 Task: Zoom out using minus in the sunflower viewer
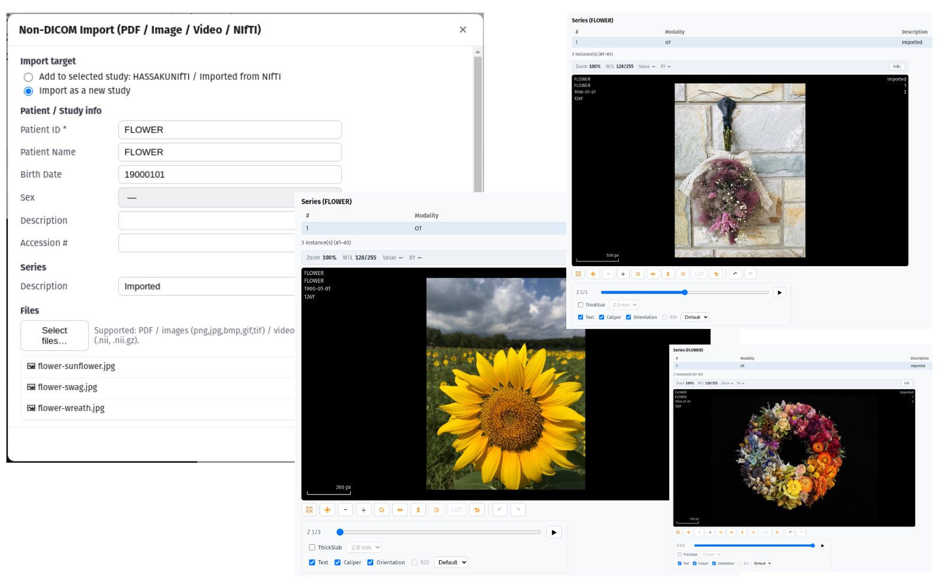[346, 510]
